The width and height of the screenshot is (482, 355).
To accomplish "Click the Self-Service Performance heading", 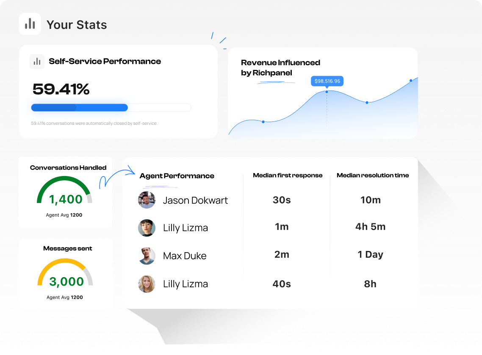I will coord(105,61).
